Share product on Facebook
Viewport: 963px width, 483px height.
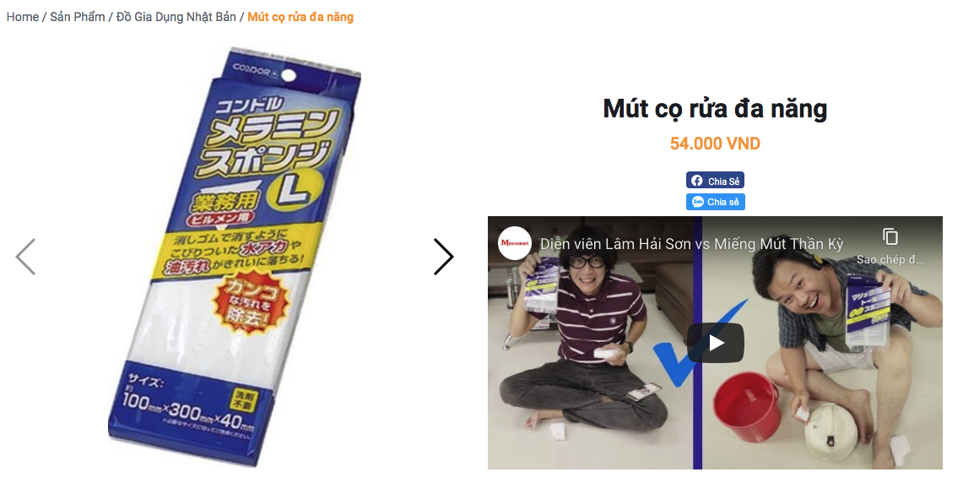tap(715, 181)
